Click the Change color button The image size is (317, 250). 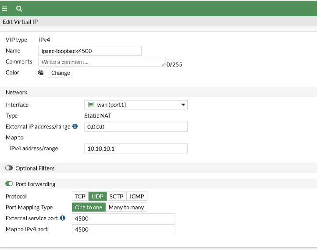click(x=61, y=73)
